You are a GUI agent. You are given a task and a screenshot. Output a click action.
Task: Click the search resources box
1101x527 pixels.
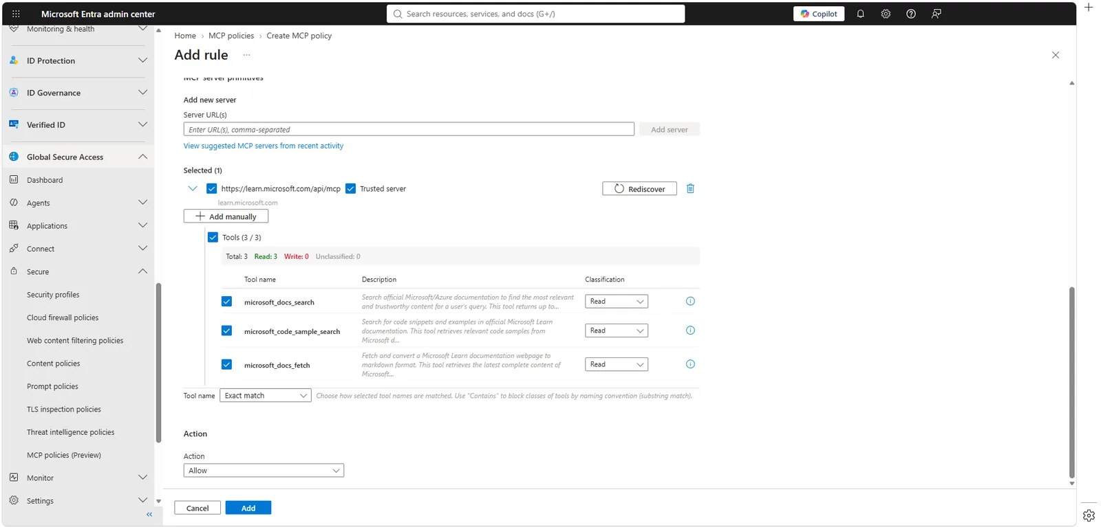click(x=536, y=14)
